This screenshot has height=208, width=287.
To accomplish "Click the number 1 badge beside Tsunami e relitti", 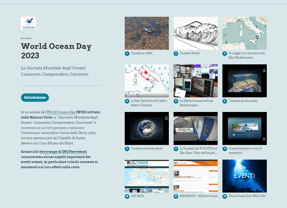I will coord(127,53).
